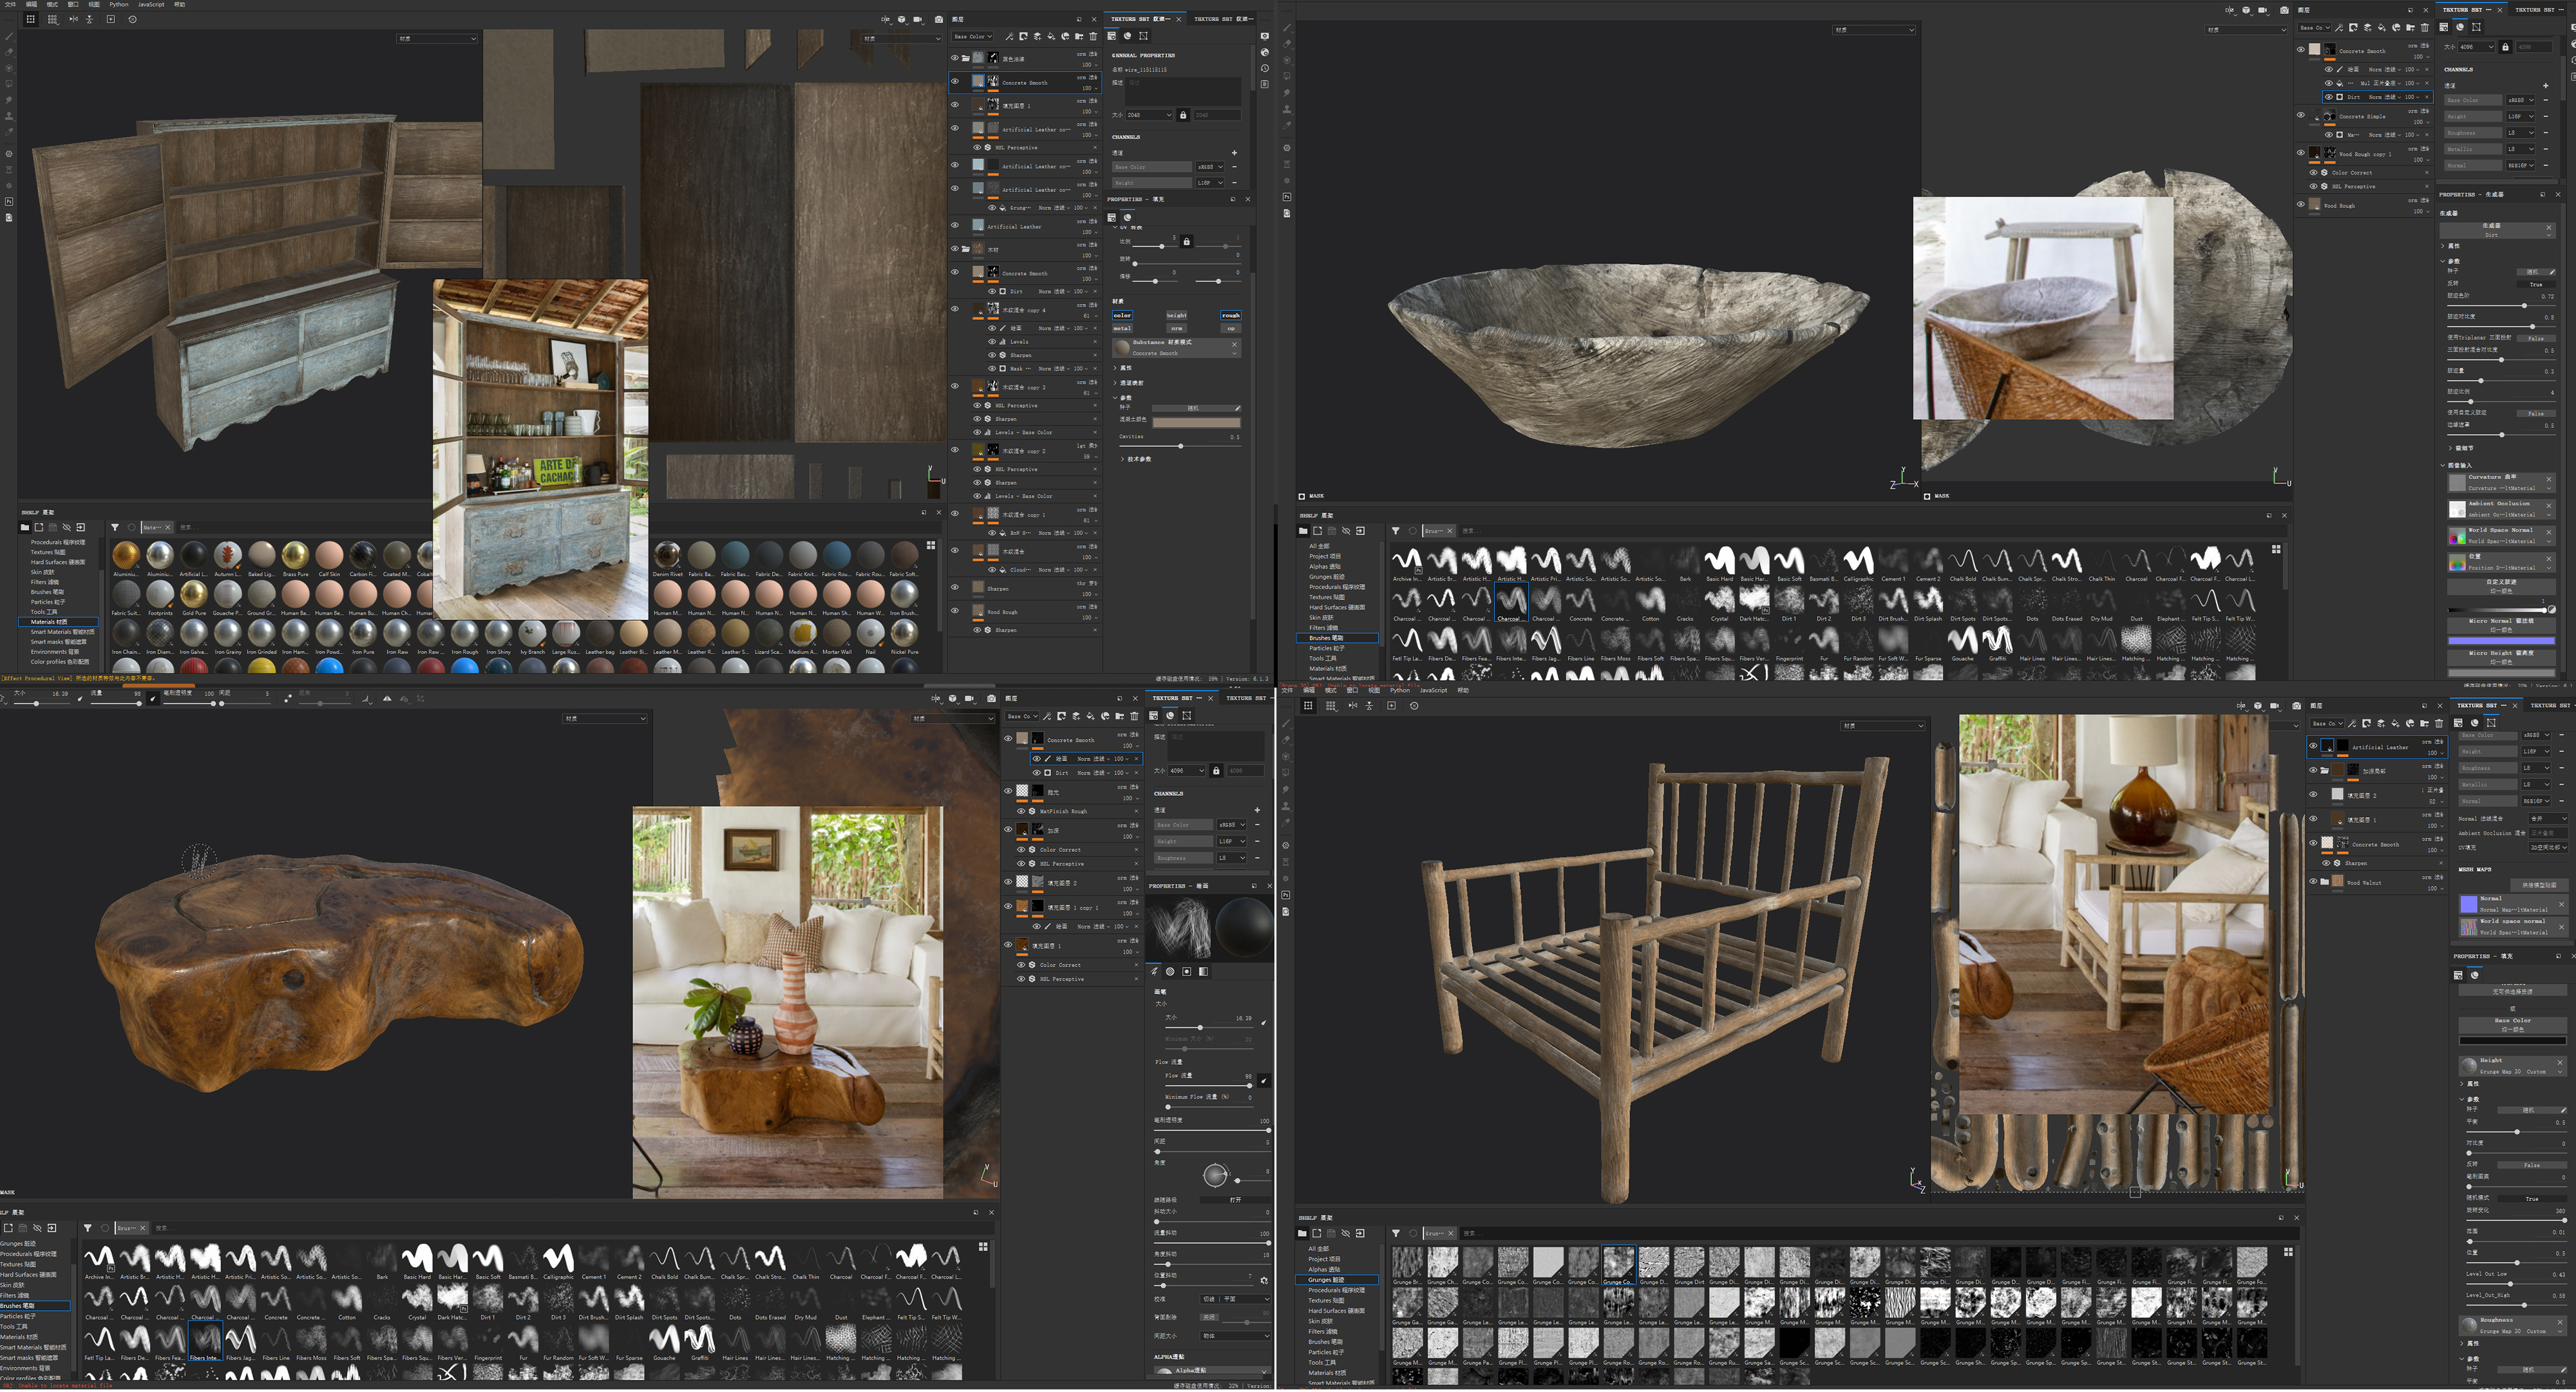Toggle the Triplanar 三面投射 False switch
The height and width of the screenshot is (1392, 2576).
tap(2535, 338)
